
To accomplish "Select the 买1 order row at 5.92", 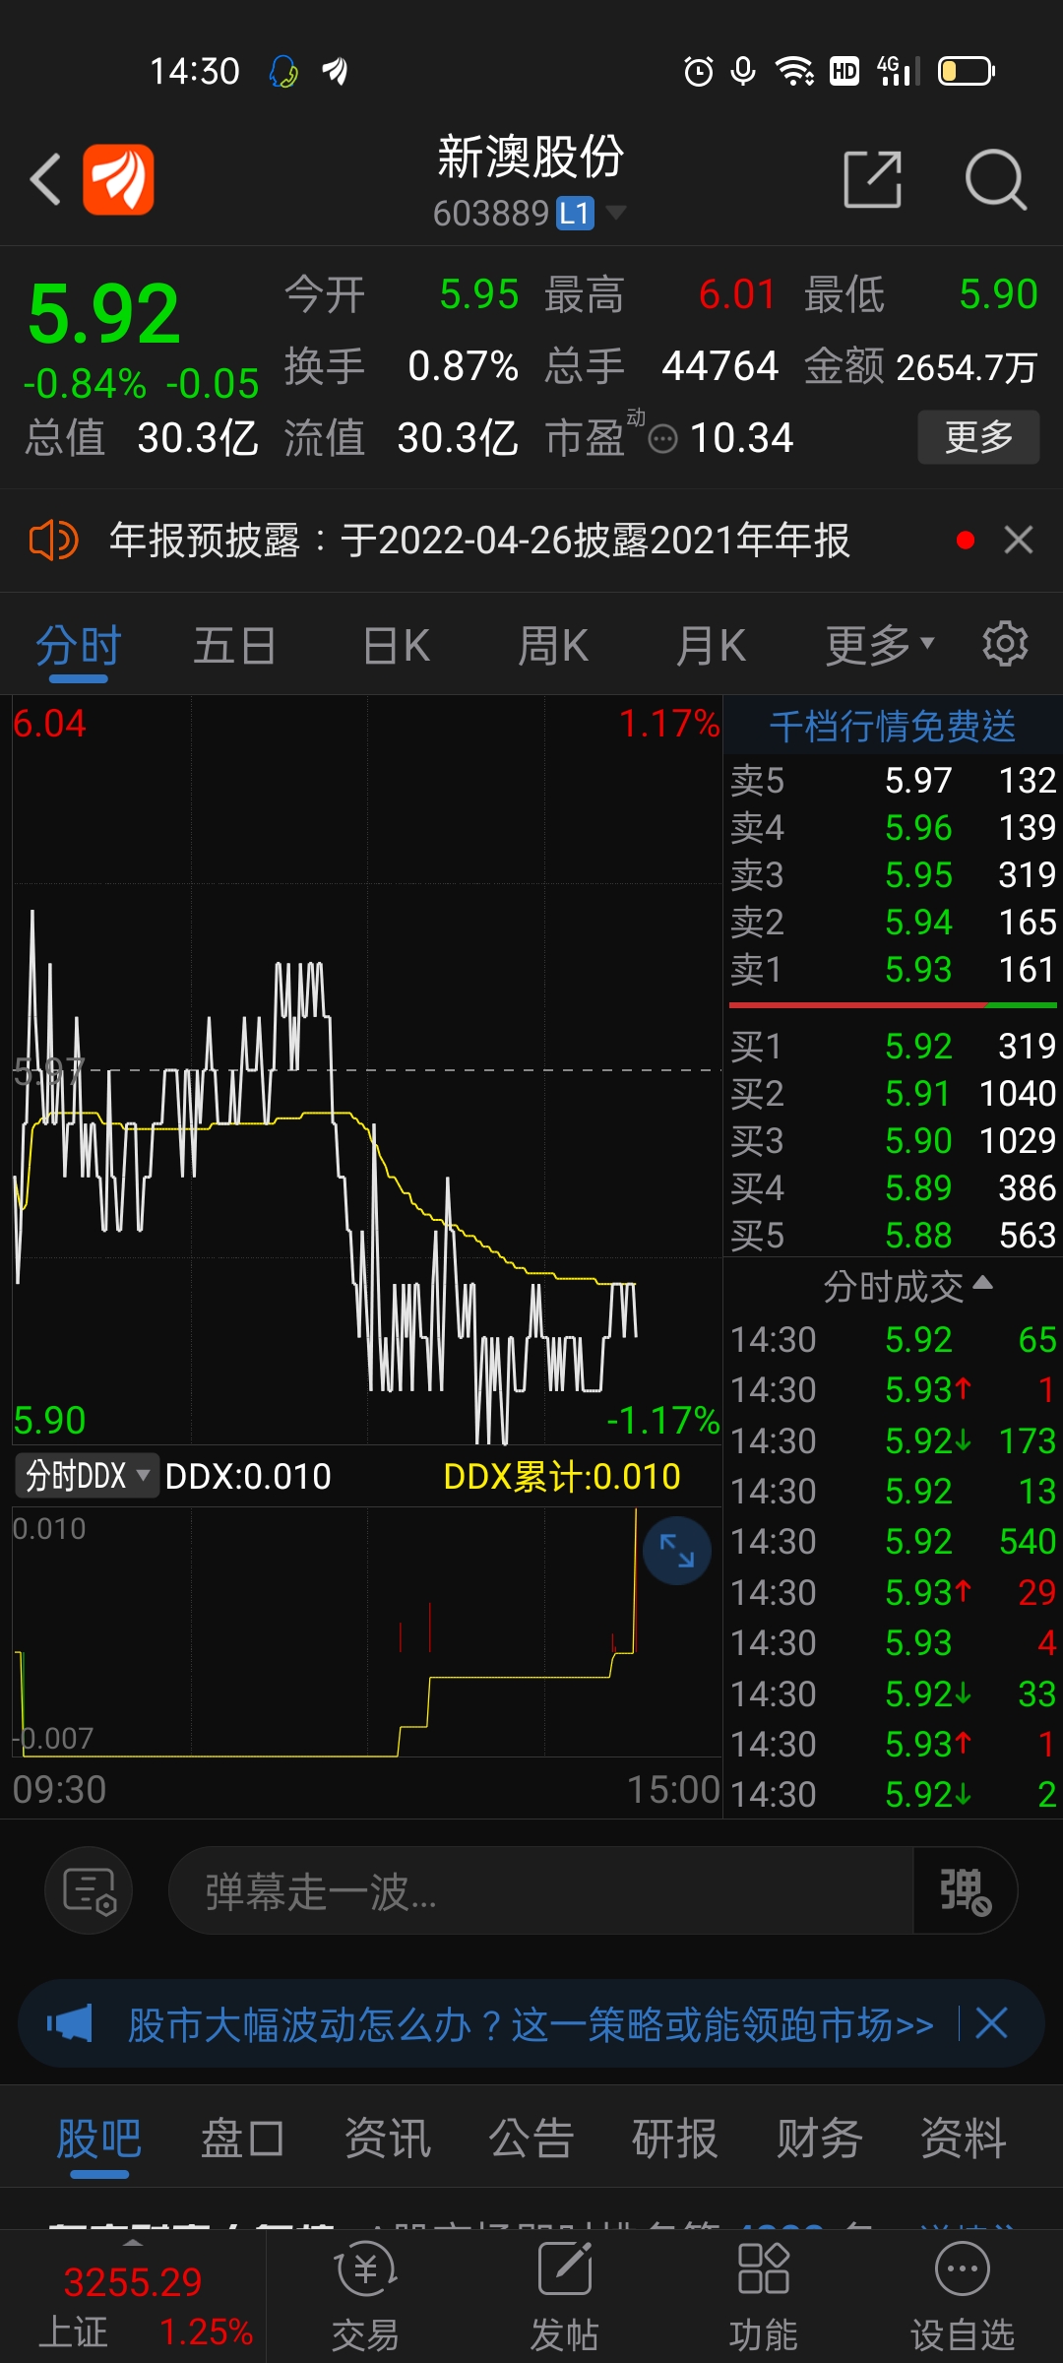I will click(x=893, y=1046).
